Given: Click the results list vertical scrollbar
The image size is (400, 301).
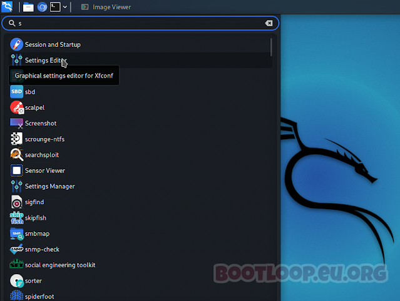Looking at the screenshot, I should pos(271,47).
